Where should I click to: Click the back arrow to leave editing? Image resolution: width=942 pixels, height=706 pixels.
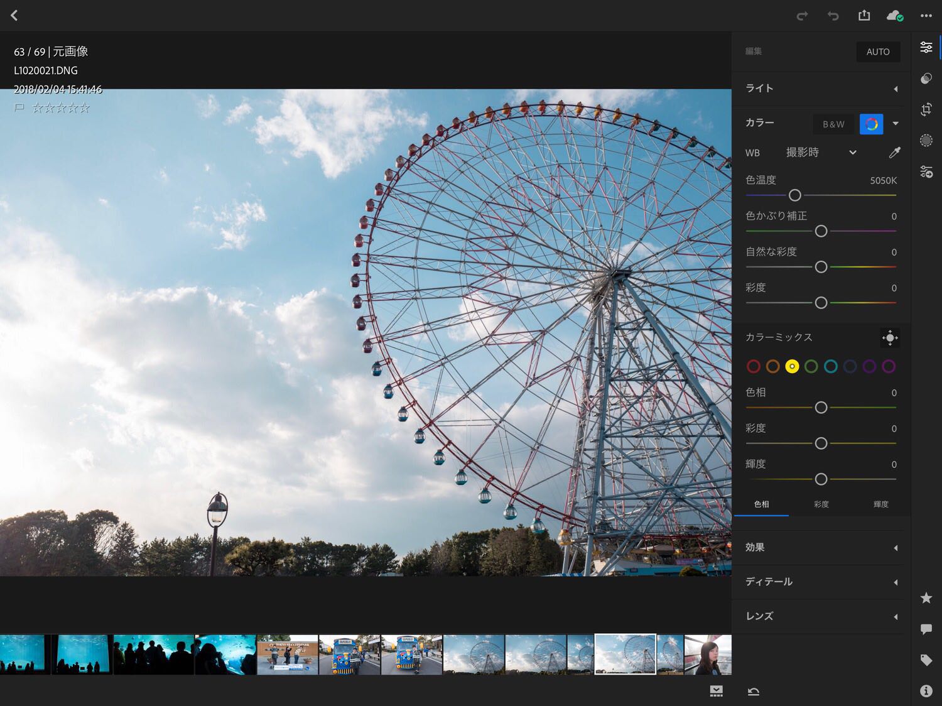click(x=14, y=16)
